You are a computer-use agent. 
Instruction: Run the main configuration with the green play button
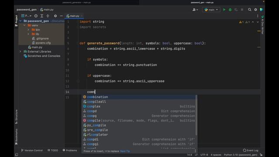coord(224,10)
